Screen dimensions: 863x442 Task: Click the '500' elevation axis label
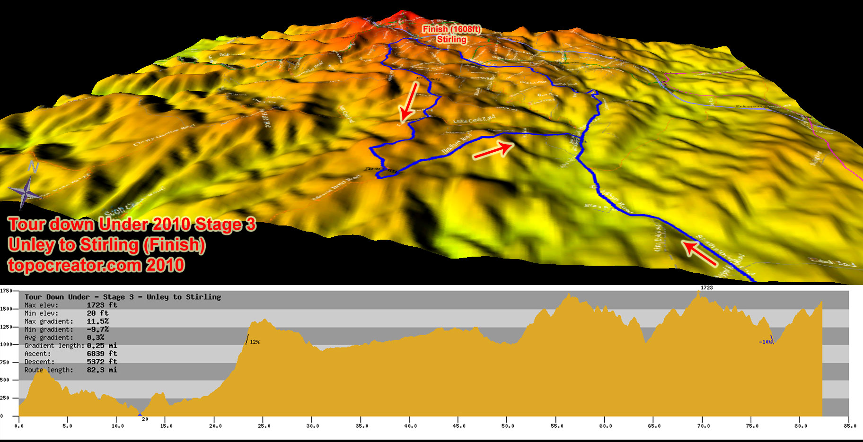coord(5,380)
